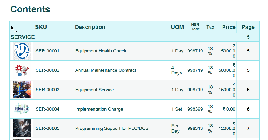Click SKU SER-00004

47,109
